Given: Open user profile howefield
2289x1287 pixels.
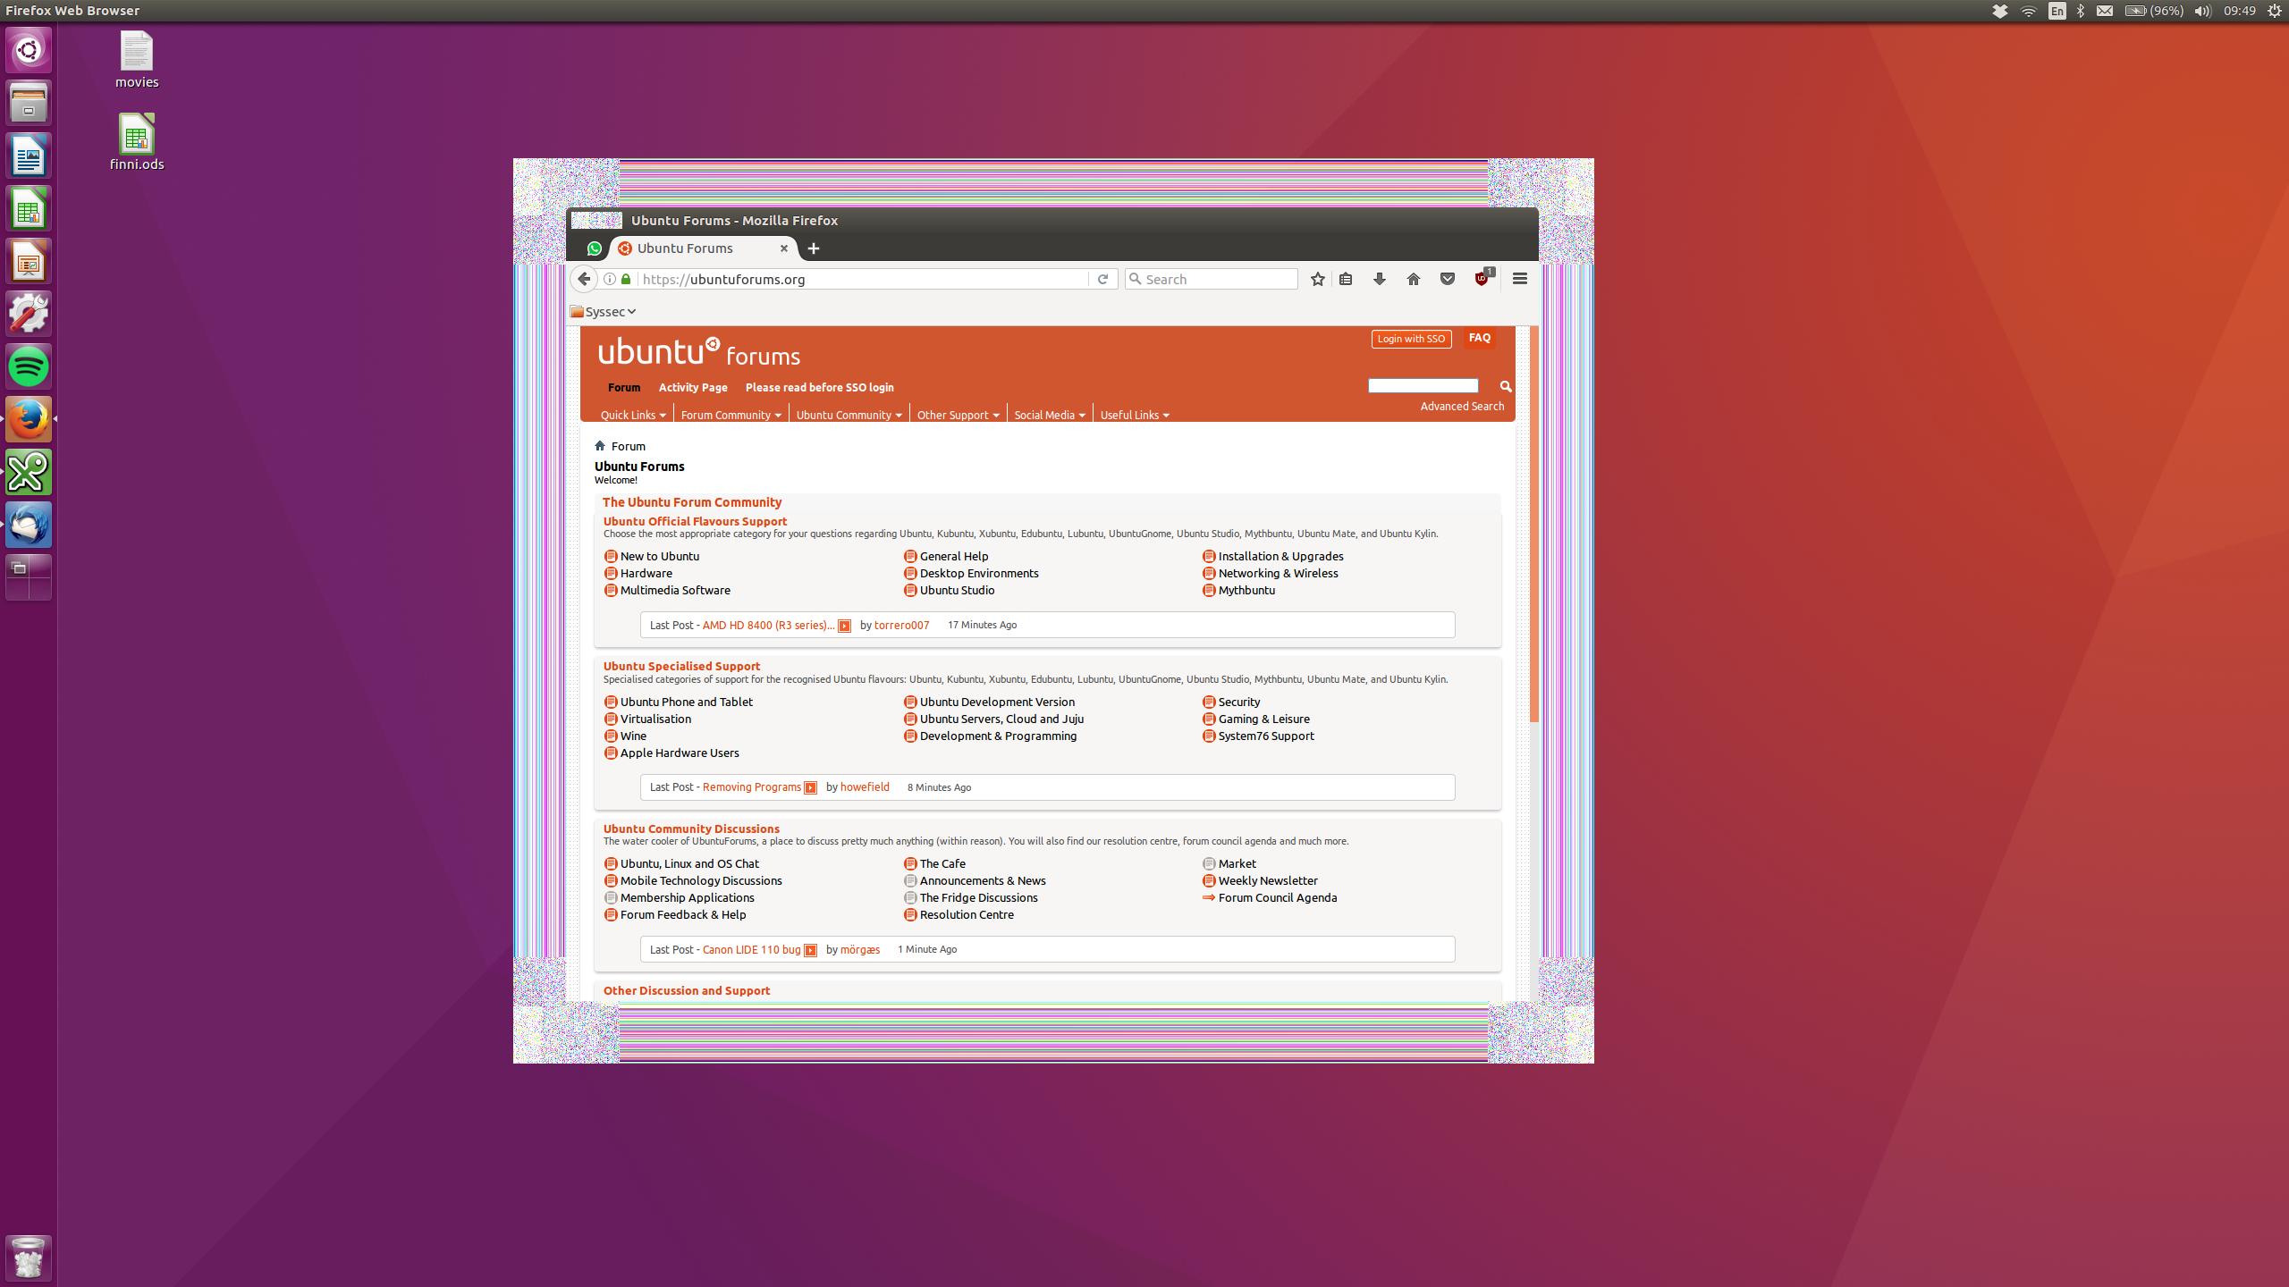Looking at the screenshot, I should pyautogui.click(x=865, y=787).
